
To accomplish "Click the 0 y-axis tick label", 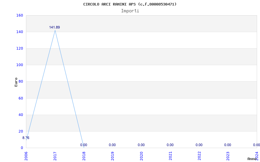I will pos(22,148).
